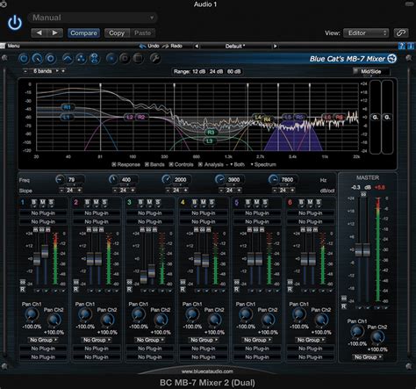Image resolution: width=416 pixels, height=389 pixels.
Task: Open the Both analysis dropdown
Action: 237,164
